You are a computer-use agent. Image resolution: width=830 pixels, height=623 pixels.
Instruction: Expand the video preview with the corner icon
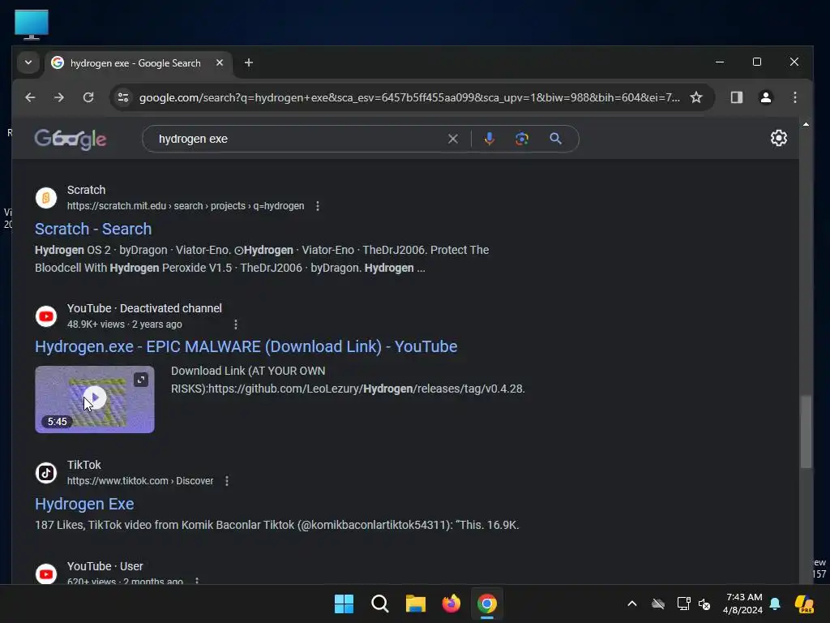point(141,380)
